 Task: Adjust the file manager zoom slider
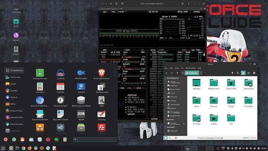(x=250, y=138)
